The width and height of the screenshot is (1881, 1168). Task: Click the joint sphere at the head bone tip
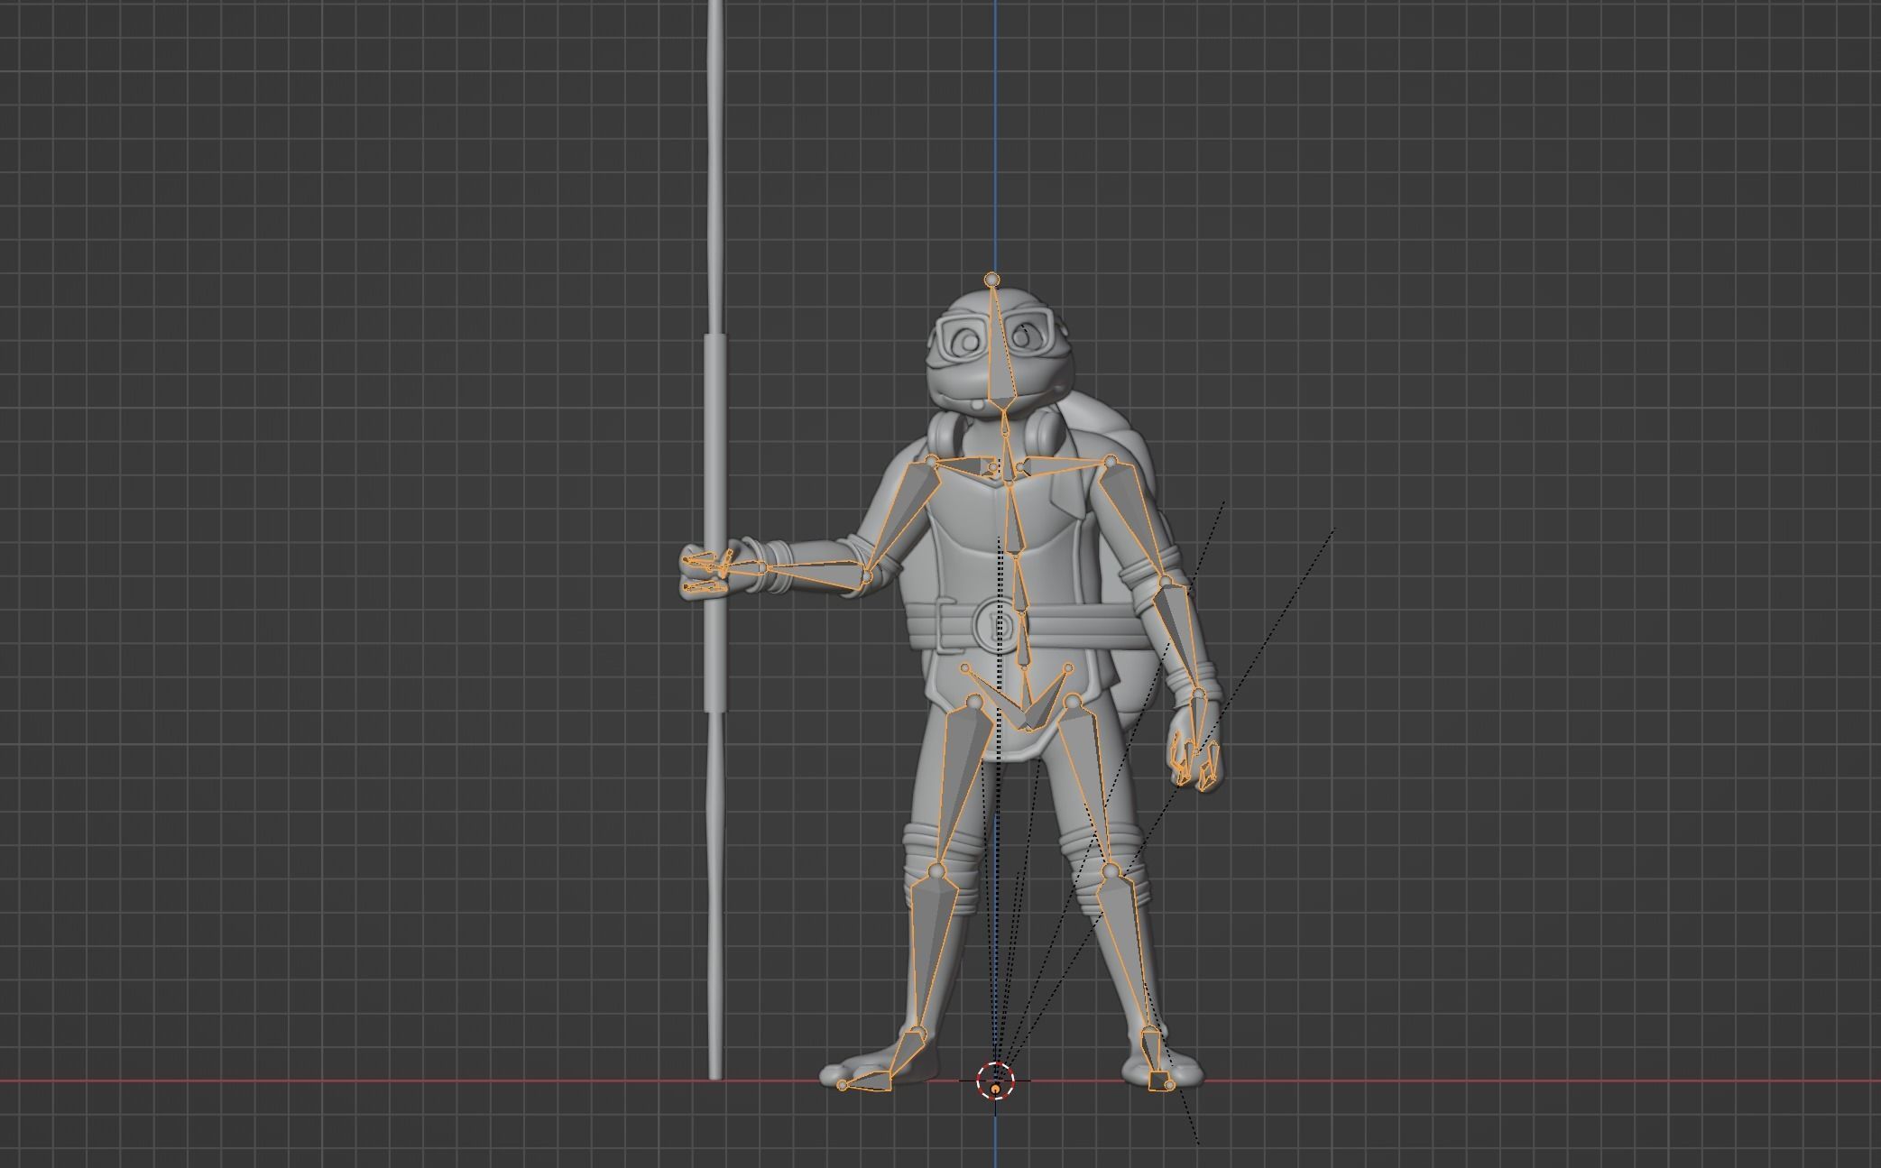coord(992,280)
